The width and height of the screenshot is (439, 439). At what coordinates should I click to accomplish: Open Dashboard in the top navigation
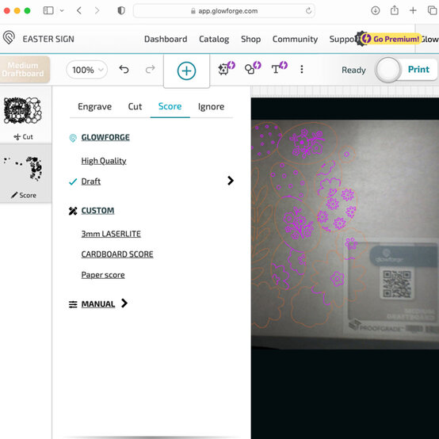coord(166,39)
